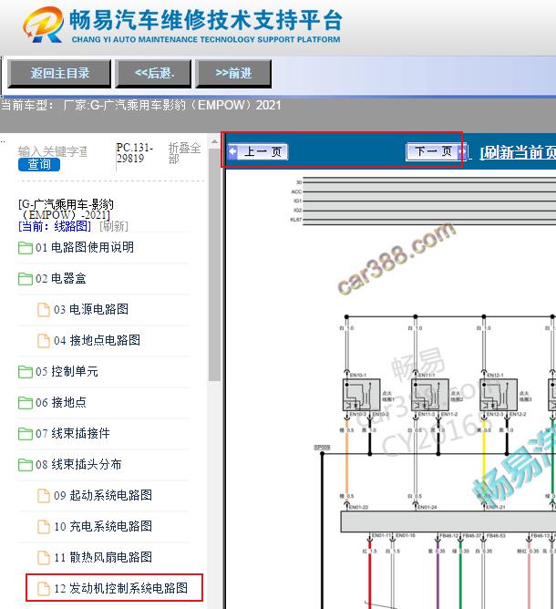
Task: Expand 01 电路图使用说明 tree item
Action: 85,247
